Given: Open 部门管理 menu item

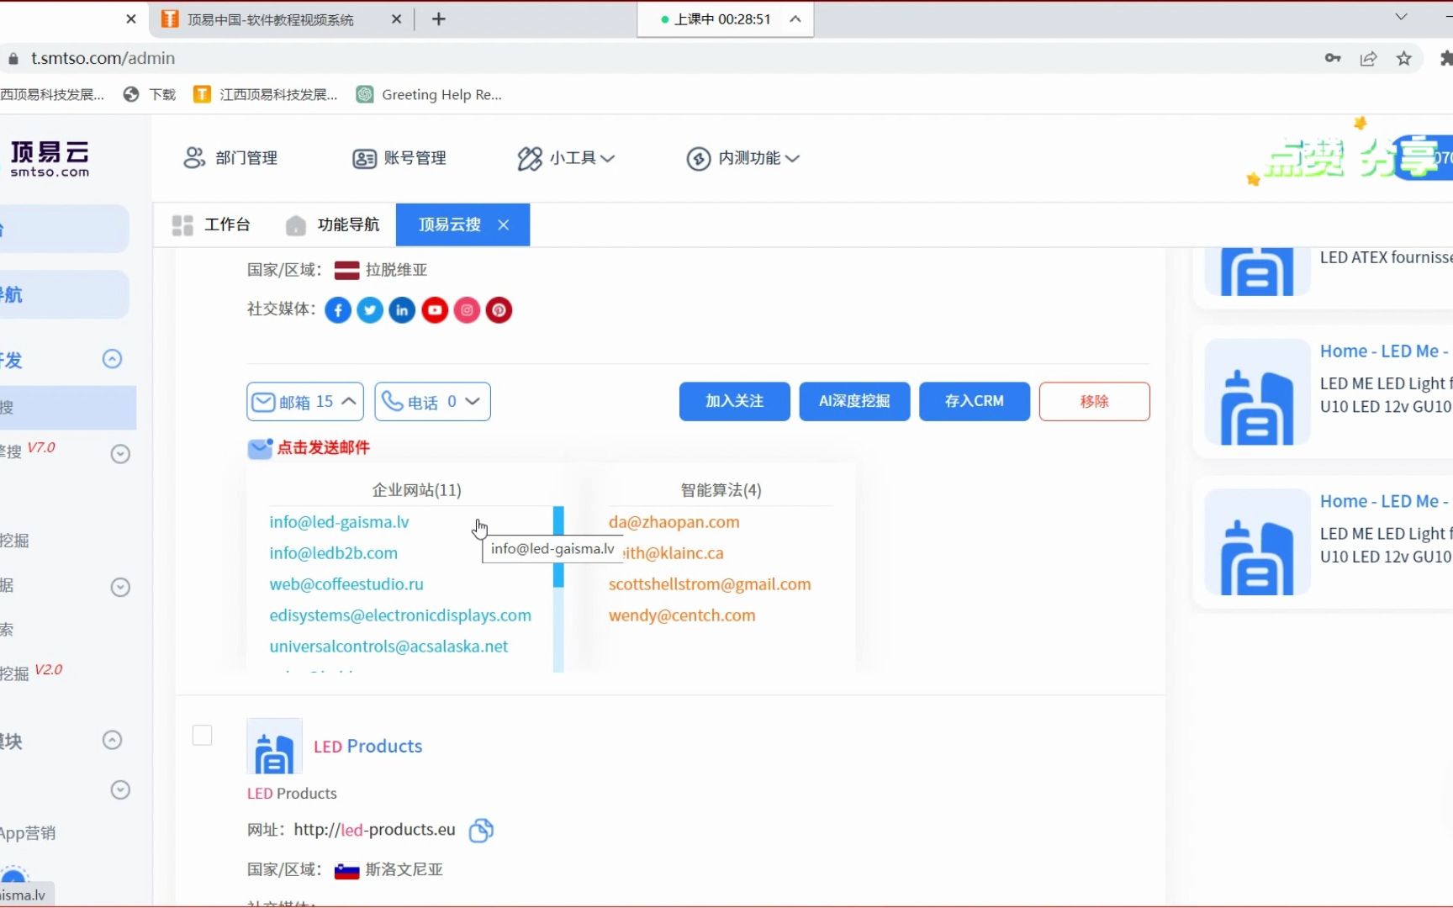Looking at the screenshot, I should pos(230,158).
